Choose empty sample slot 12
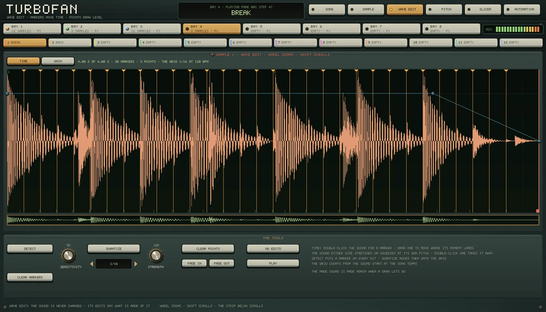 pos(521,43)
